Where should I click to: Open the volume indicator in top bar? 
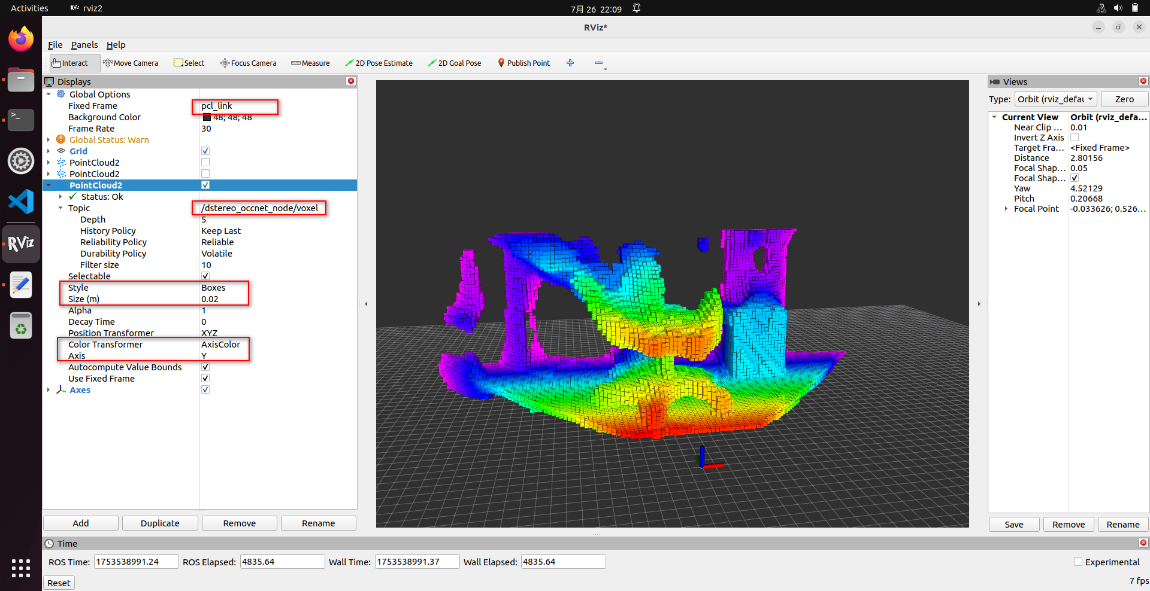point(1118,8)
